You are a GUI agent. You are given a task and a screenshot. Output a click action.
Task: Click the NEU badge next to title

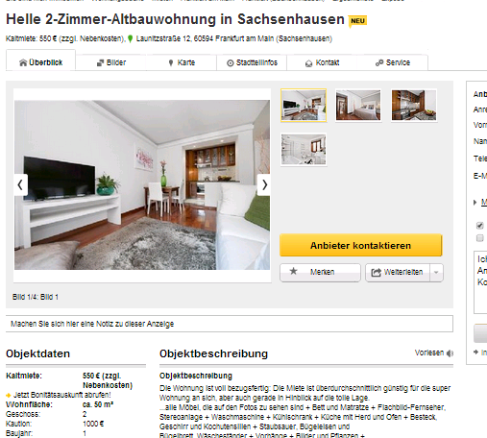(x=357, y=21)
